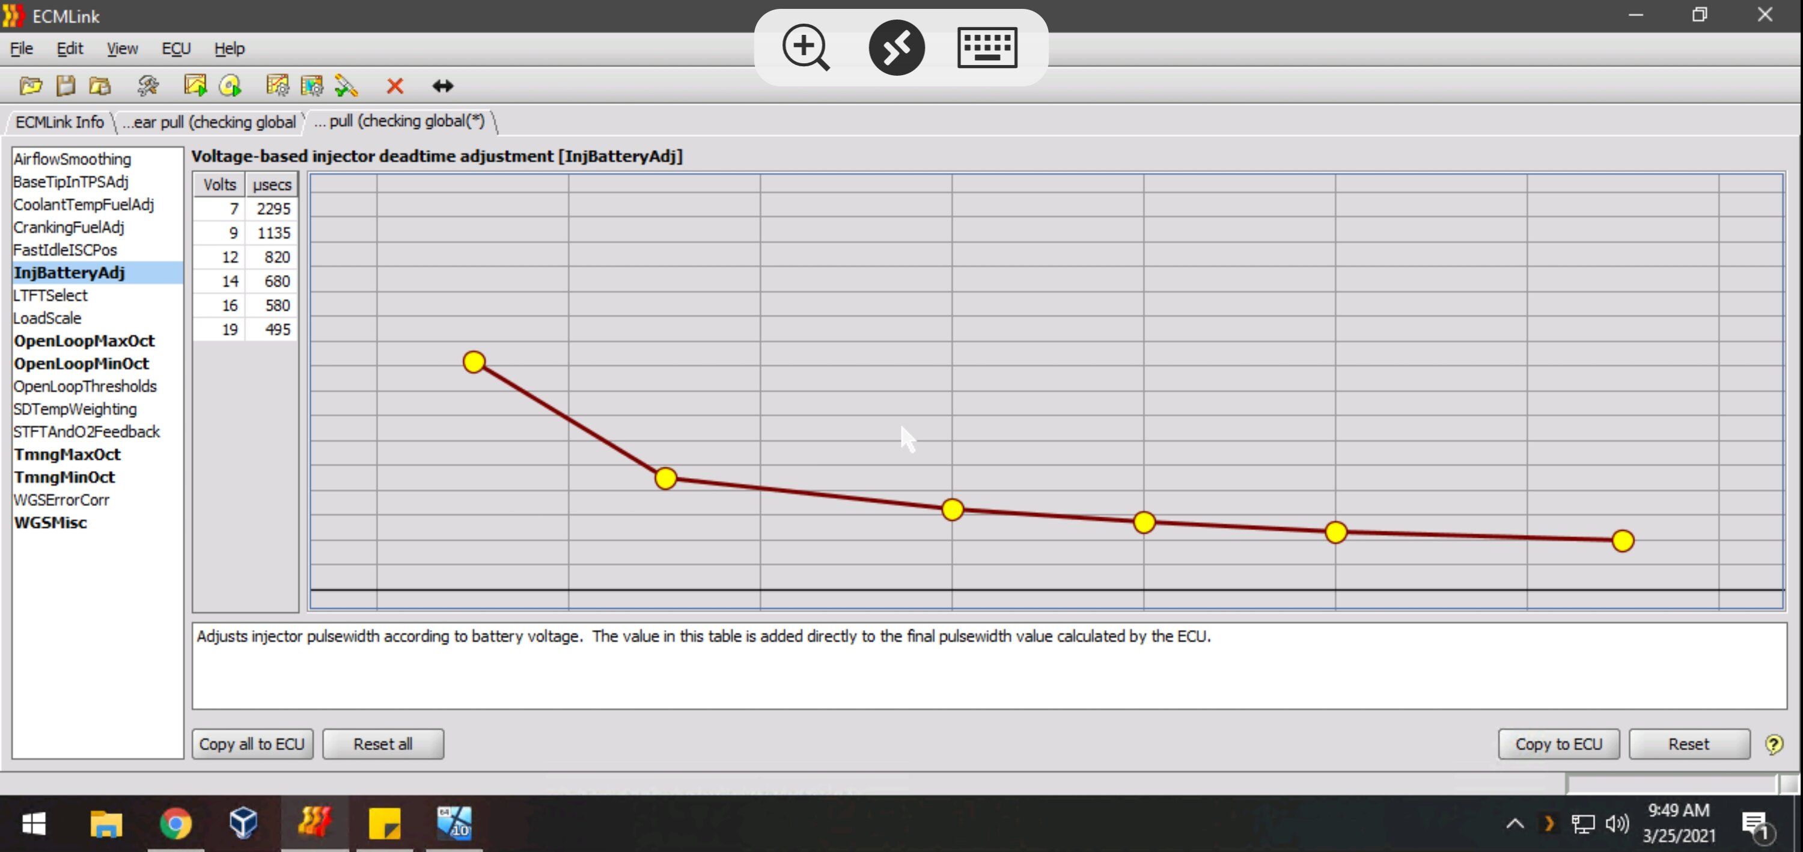Click the graph with green play arrow icon
The image size is (1803, 852).
click(195, 86)
